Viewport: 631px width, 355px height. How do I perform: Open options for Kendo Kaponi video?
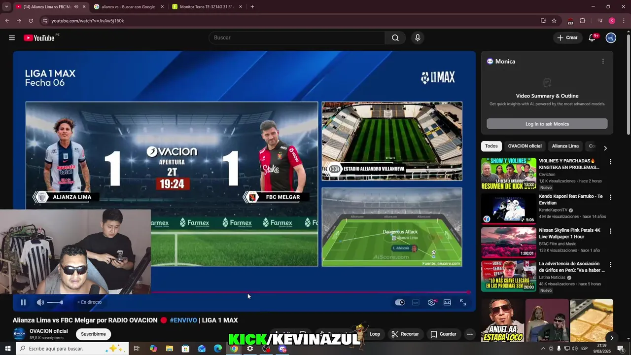tap(610, 197)
